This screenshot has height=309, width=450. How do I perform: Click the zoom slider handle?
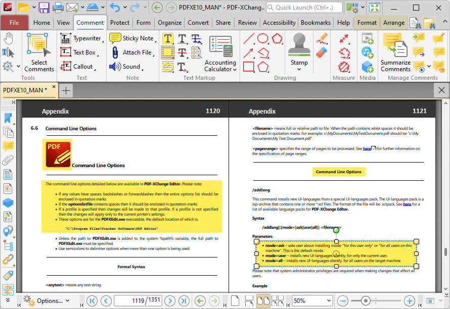tap(366, 301)
